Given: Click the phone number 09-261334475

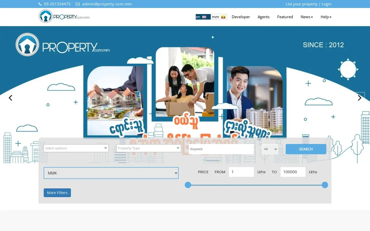Looking at the screenshot, I should [x=57, y=4].
